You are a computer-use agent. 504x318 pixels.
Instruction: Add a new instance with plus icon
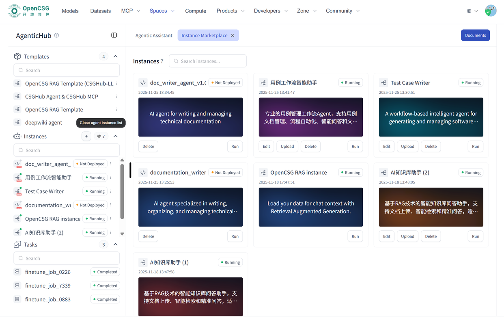pyautogui.click(x=86, y=136)
